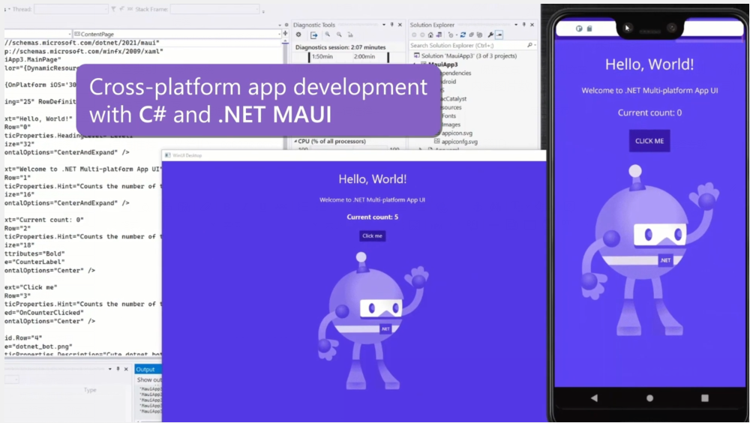
Task: Collapse All in Solution Explorer
Action: coord(472,35)
